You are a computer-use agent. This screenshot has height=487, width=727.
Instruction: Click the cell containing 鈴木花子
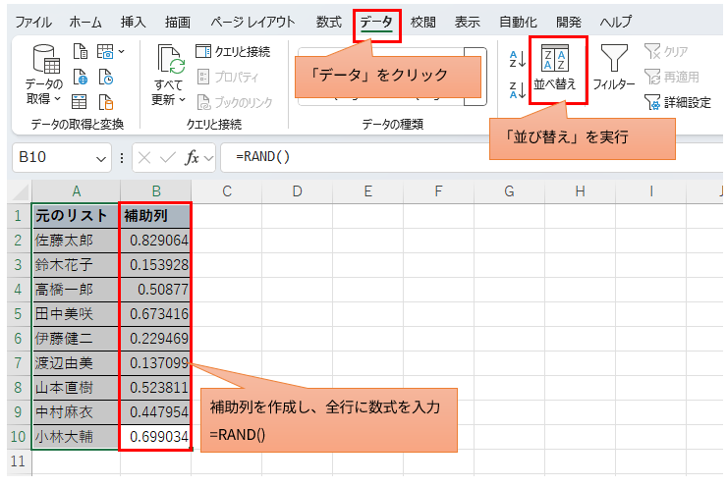coord(76,265)
